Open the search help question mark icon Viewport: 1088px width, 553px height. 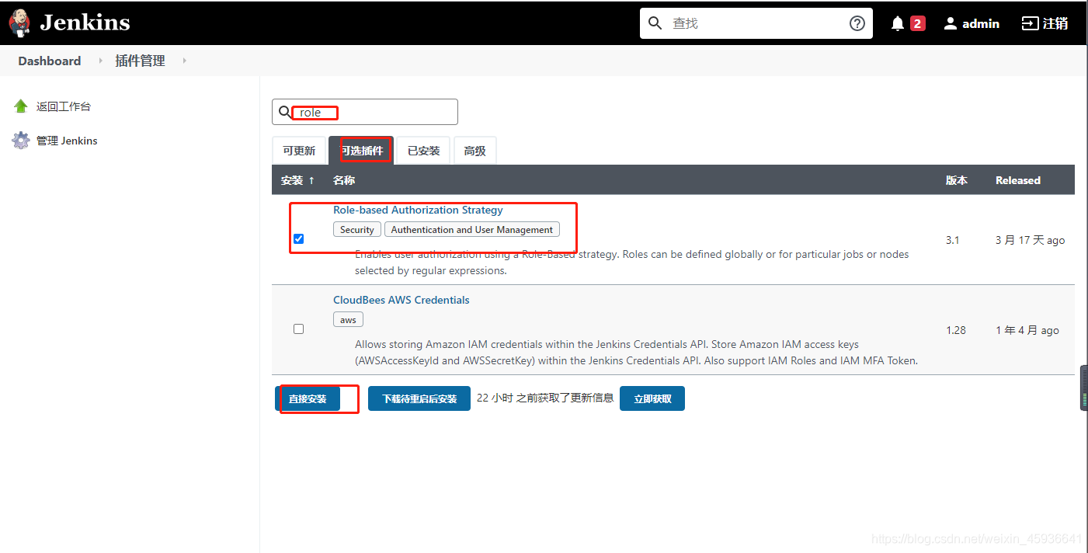[x=857, y=23]
